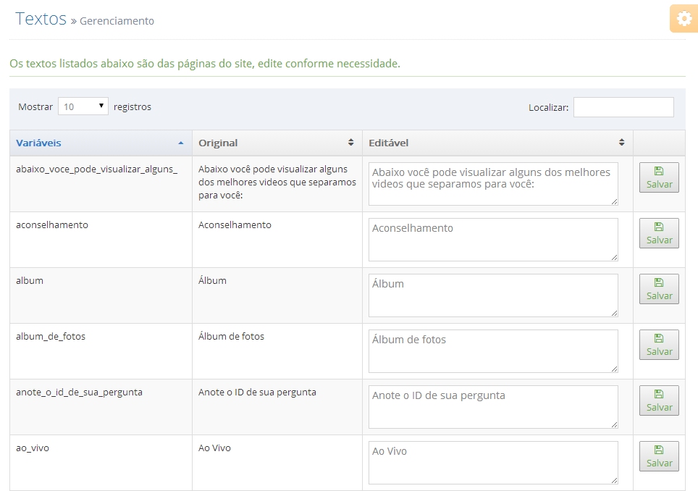The image size is (698, 491).
Task: Click the Textos page title
Action: (41, 19)
